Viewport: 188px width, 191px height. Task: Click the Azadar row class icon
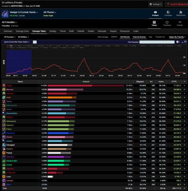pos(4,165)
